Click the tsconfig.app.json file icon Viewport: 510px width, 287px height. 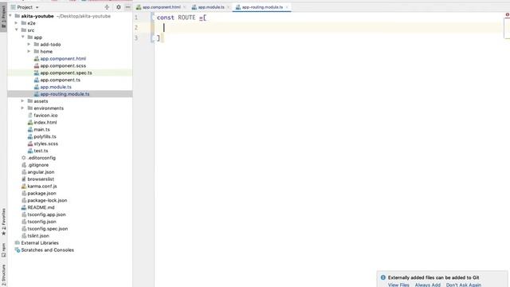[24, 214]
